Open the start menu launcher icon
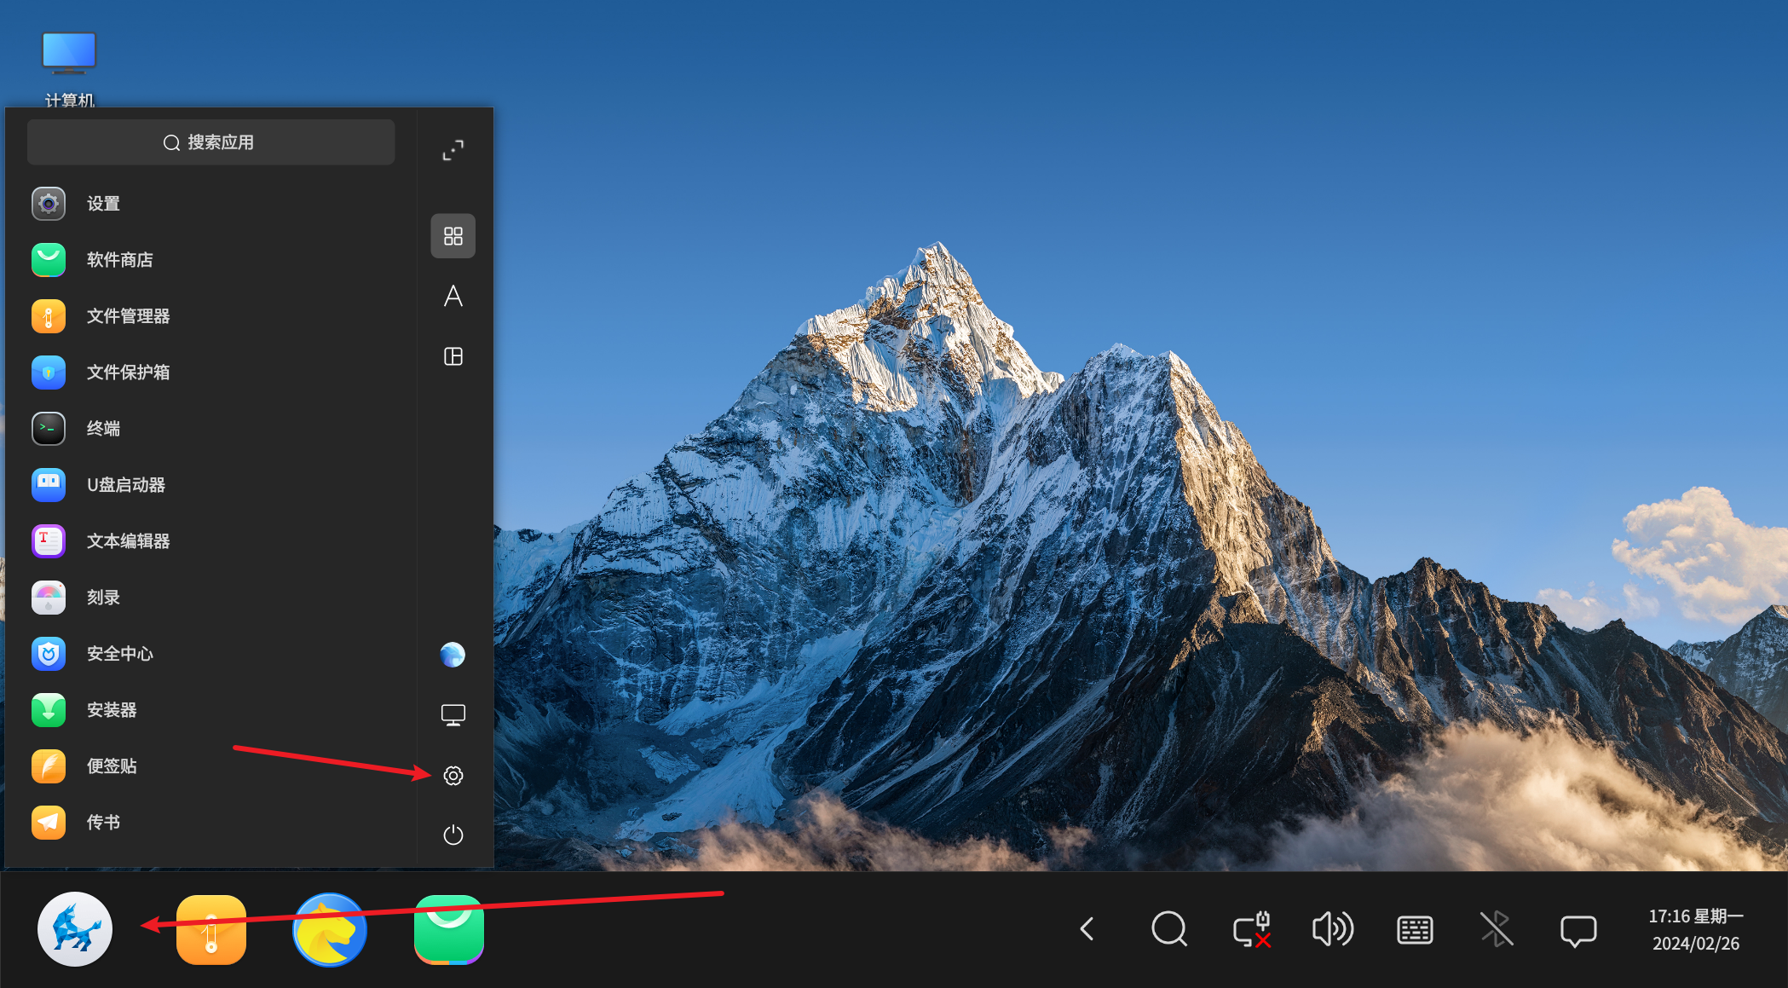 [75, 928]
